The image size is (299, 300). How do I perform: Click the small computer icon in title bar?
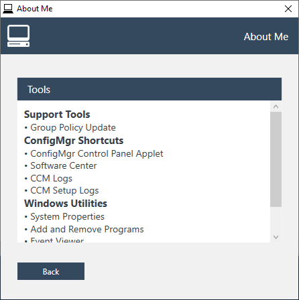[x=8, y=9]
